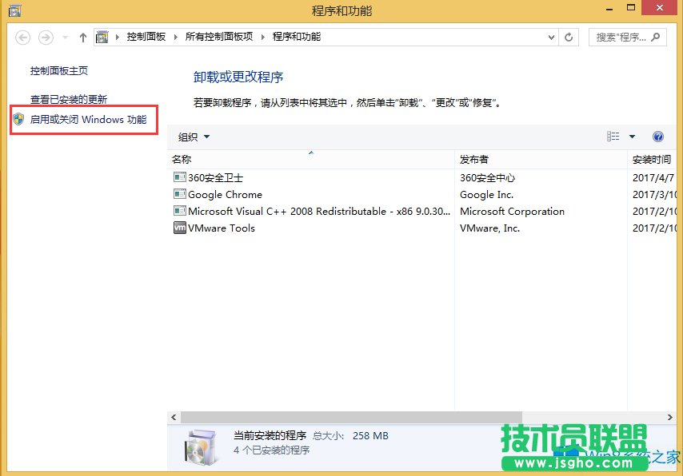Click the change-view details icon
The height and width of the screenshot is (476, 683).
click(x=614, y=137)
